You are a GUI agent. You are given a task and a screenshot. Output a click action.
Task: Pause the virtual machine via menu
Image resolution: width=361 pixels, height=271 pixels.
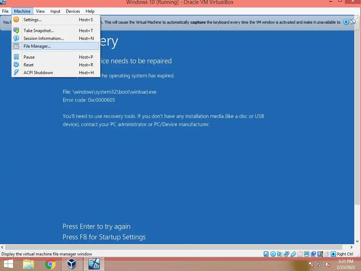(56, 57)
